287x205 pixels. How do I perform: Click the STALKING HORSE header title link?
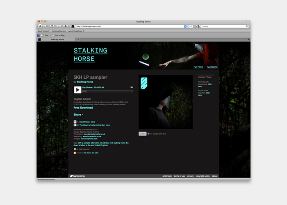pos(91,55)
